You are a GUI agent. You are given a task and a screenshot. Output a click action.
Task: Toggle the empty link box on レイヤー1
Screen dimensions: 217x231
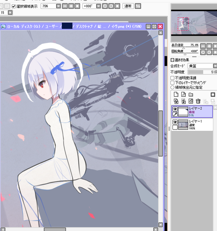tap(175, 127)
